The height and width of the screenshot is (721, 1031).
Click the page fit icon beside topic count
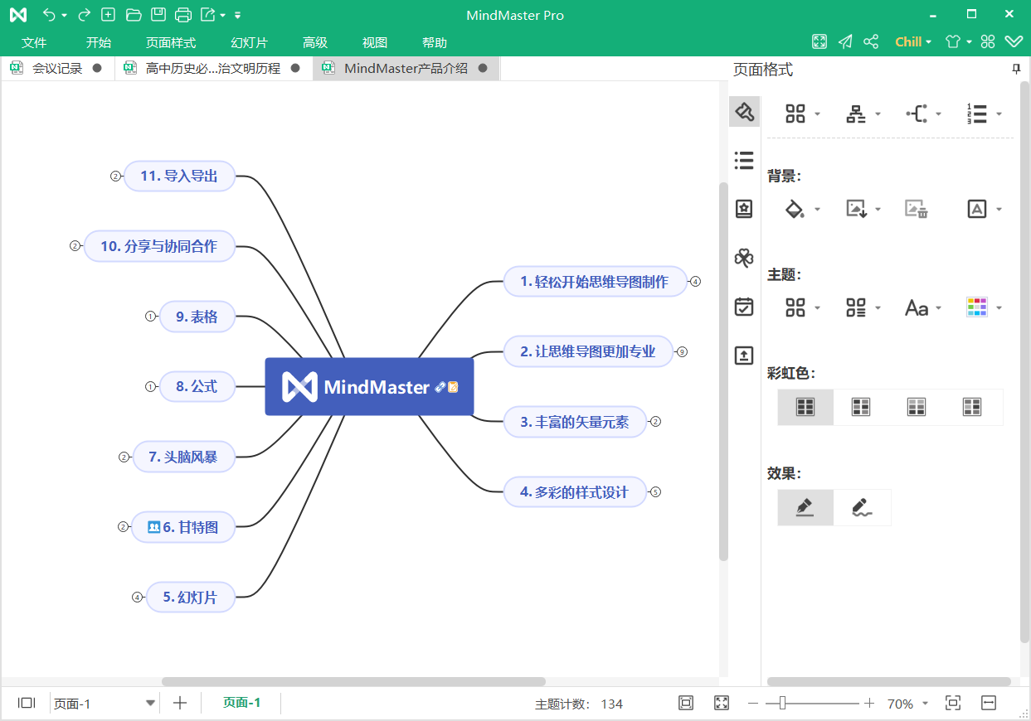pos(686,703)
